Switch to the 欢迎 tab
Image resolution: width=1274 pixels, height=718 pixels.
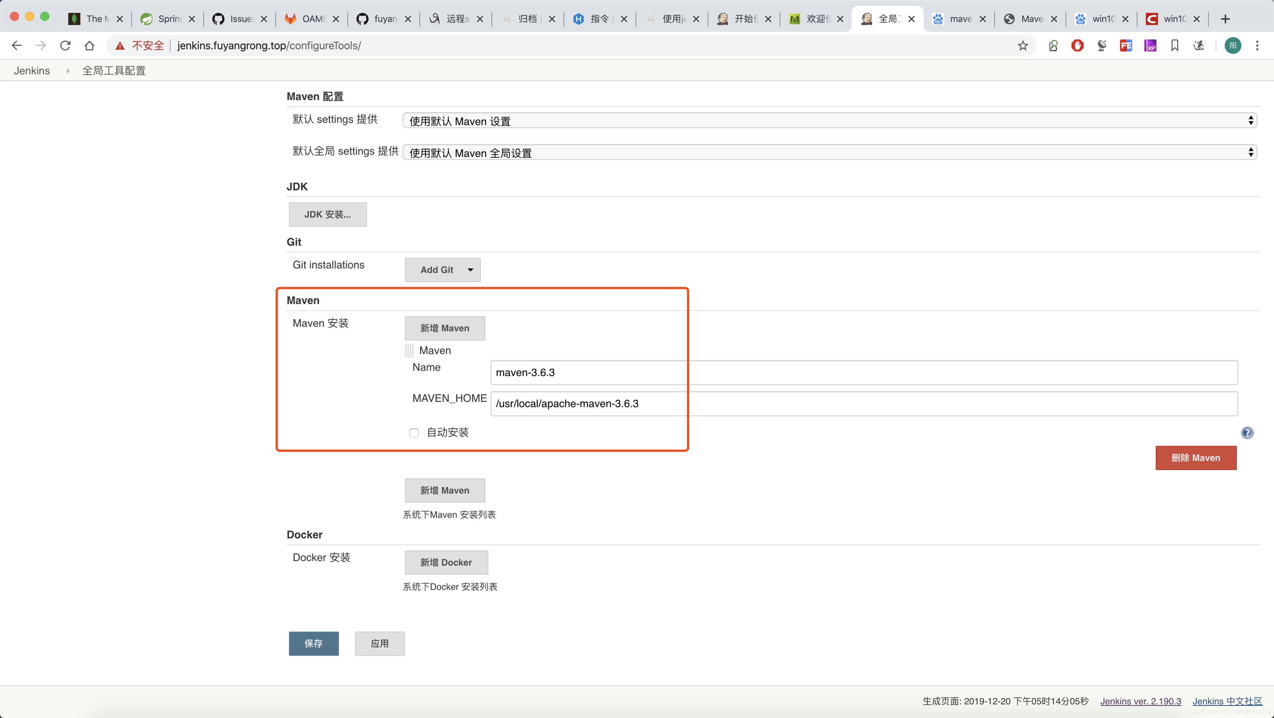pyautogui.click(x=815, y=19)
